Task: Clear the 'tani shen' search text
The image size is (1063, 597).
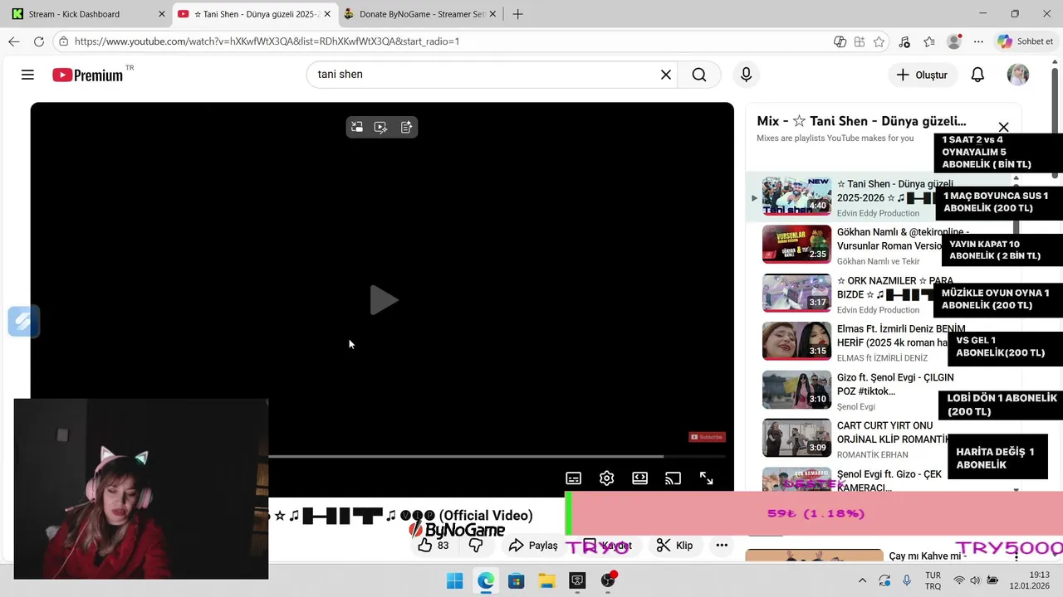Action: click(x=665, y=75)
